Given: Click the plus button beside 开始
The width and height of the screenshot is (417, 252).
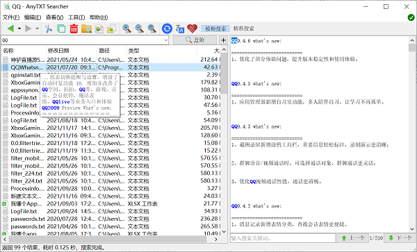Looking at the screenshot, I should 223,40.
